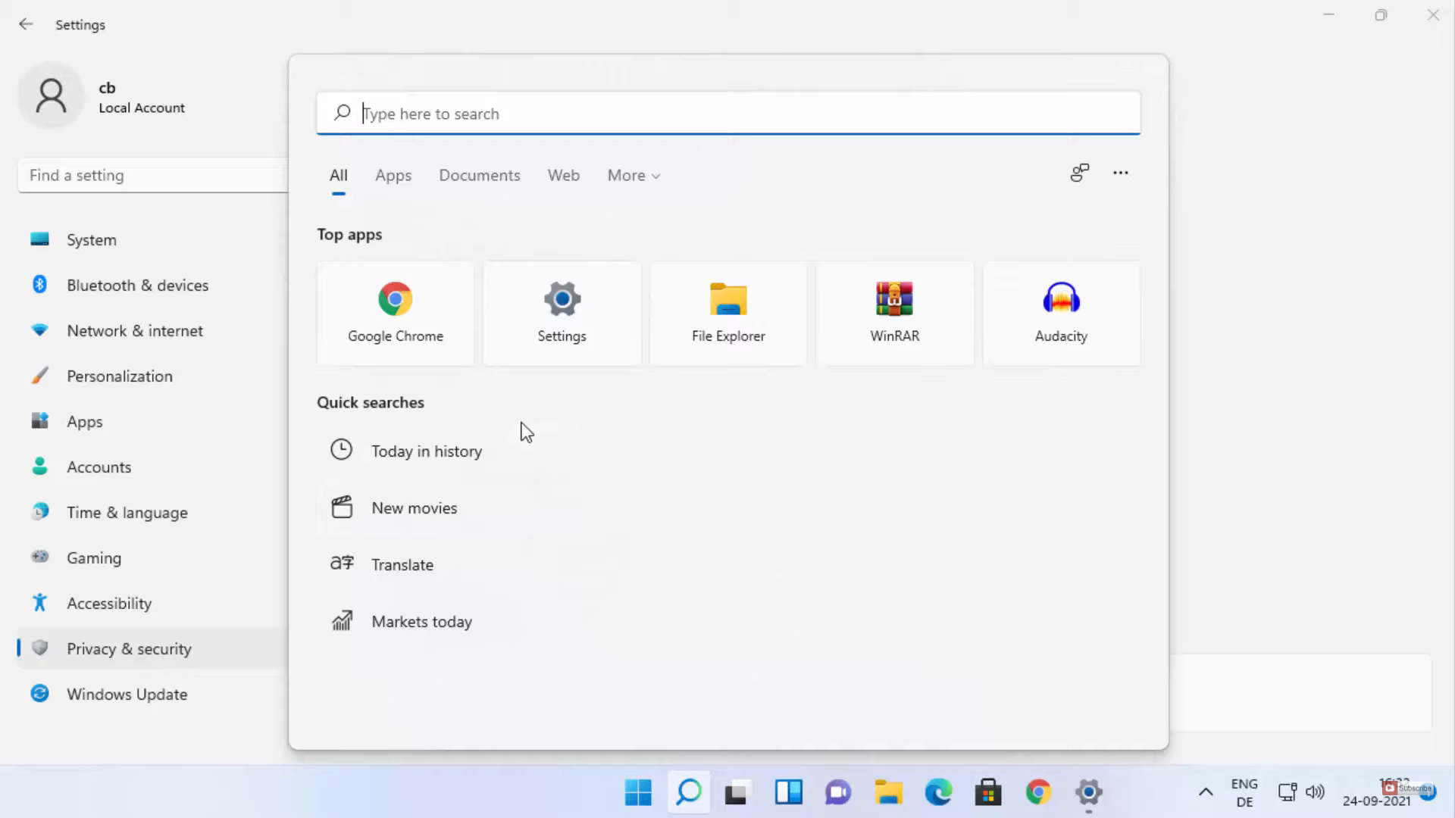Open the three-dot more options menu
This screenshot has width=1455, height=818.
pos(1120,173)
